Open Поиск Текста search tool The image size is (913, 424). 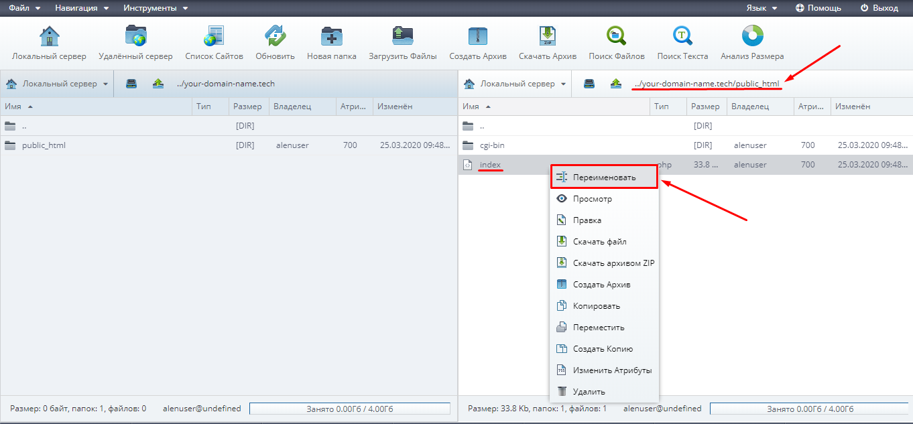pyautogui.click(x=682, y=43)
